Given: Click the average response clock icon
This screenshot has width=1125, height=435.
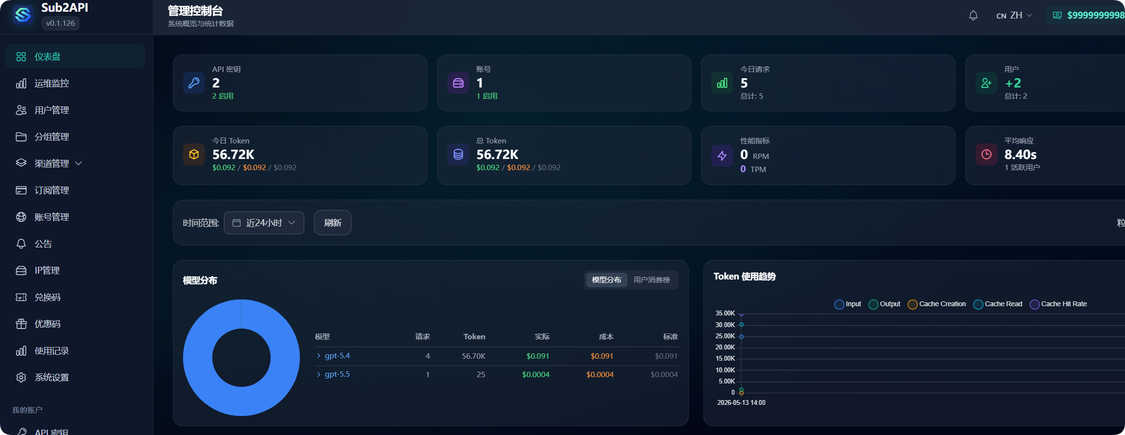Looking at the screenshot, I should pyautogui.click(x=986, y=155).
